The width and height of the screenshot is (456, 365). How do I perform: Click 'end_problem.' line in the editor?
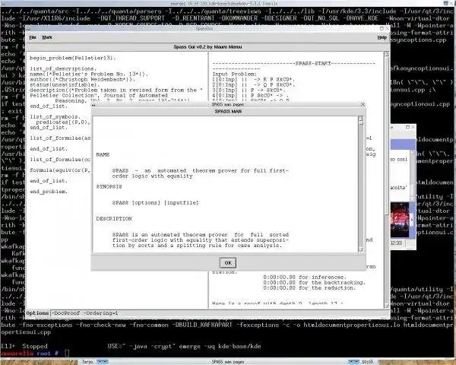click(x=49, y=192)
